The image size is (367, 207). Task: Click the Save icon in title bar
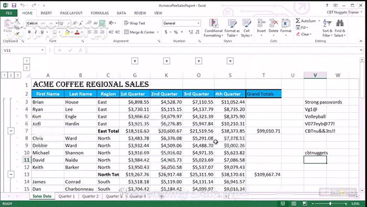(14, 5)
